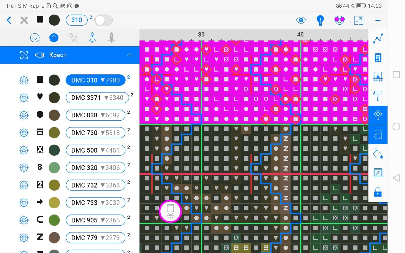
Task: Toggle the eye visibility icon
Action: pyautogui.click(x=301, y=20)
